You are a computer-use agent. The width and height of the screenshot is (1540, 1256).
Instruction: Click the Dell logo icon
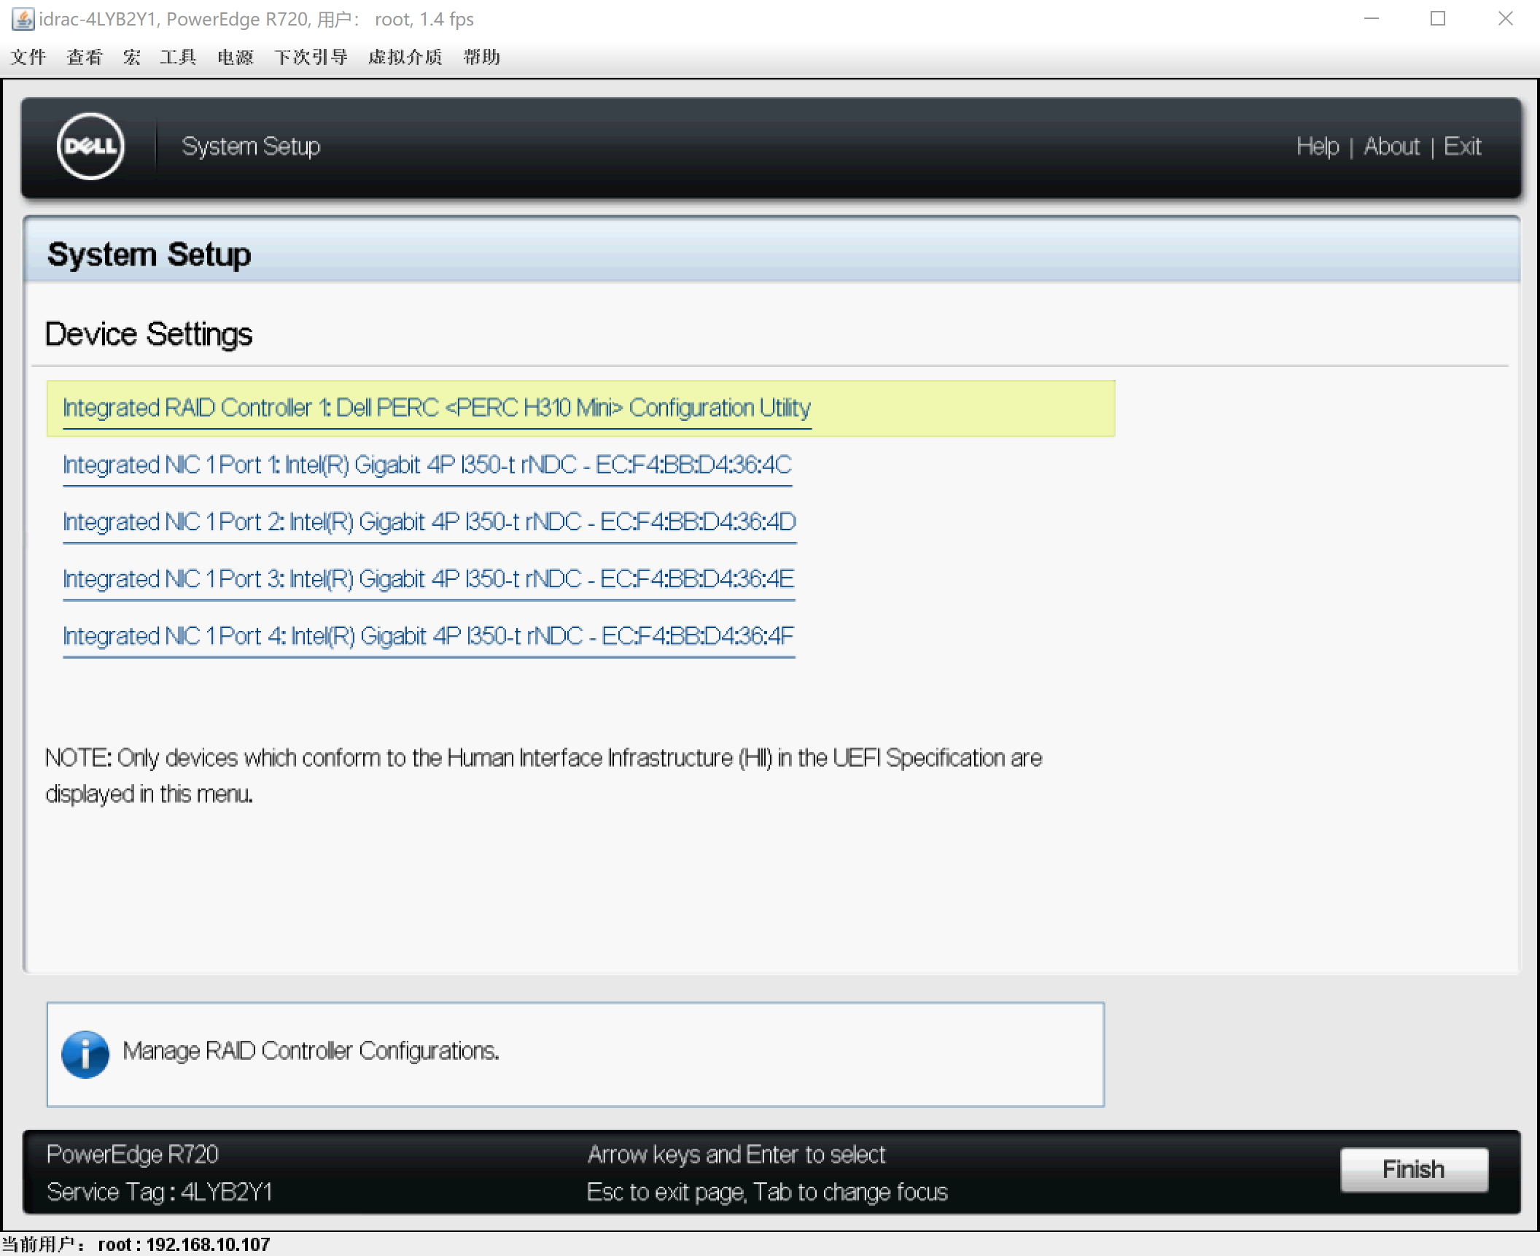pyautogui.click(x=90, y=146)
